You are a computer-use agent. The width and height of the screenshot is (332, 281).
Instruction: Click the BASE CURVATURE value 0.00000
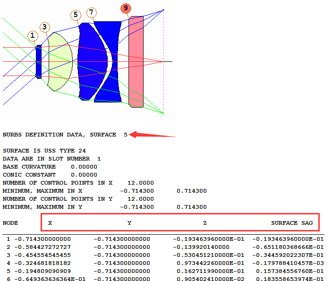coord(84,167)
